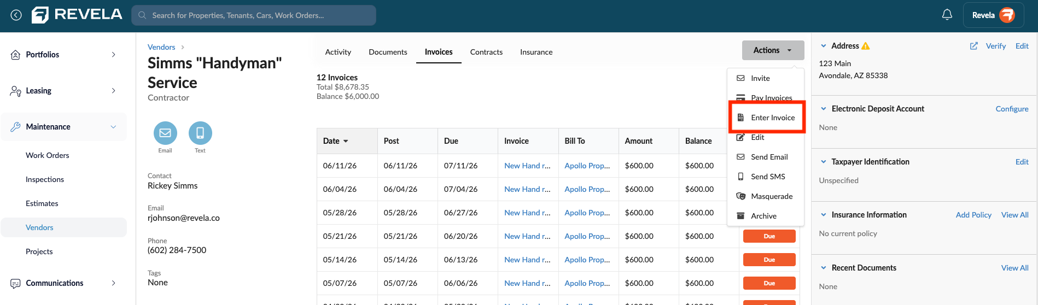Switch to the Insurance tab
1038x305 pixels.
tap(536, 52)
